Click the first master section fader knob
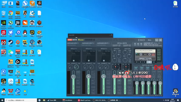The width and height of the screenshot is (181, 102). pos(137,83)
